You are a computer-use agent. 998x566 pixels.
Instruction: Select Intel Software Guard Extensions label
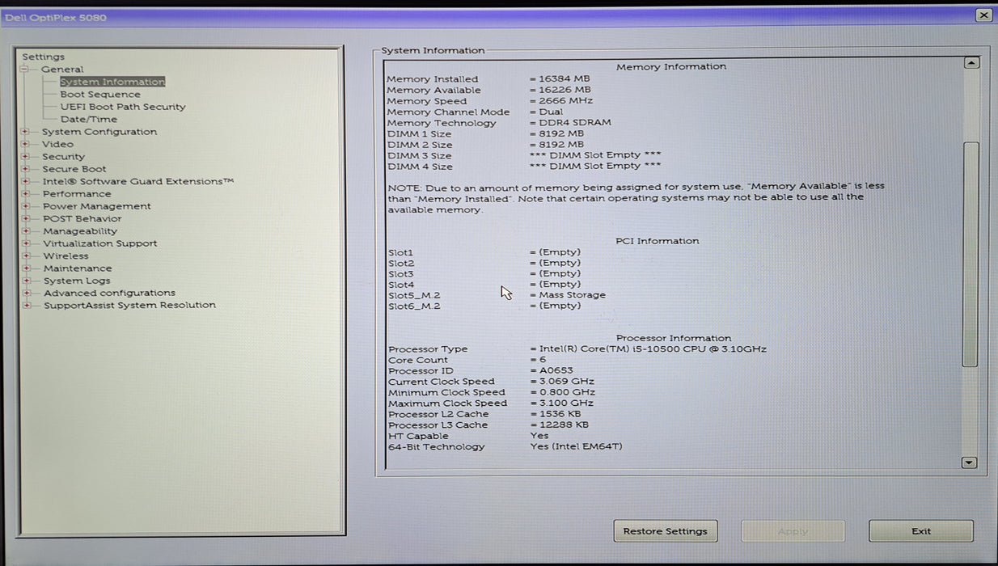[x=138, y=181]
